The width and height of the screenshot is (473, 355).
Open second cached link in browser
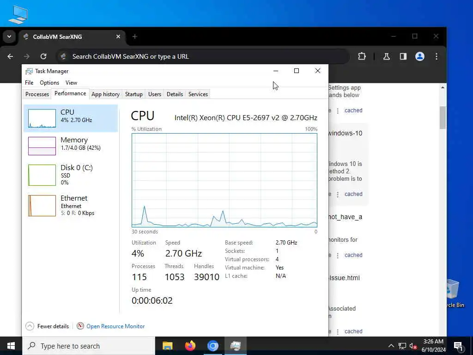point(353,194)
